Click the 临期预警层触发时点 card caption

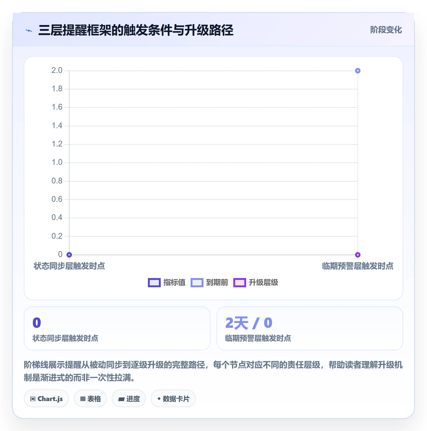(258, 338)
